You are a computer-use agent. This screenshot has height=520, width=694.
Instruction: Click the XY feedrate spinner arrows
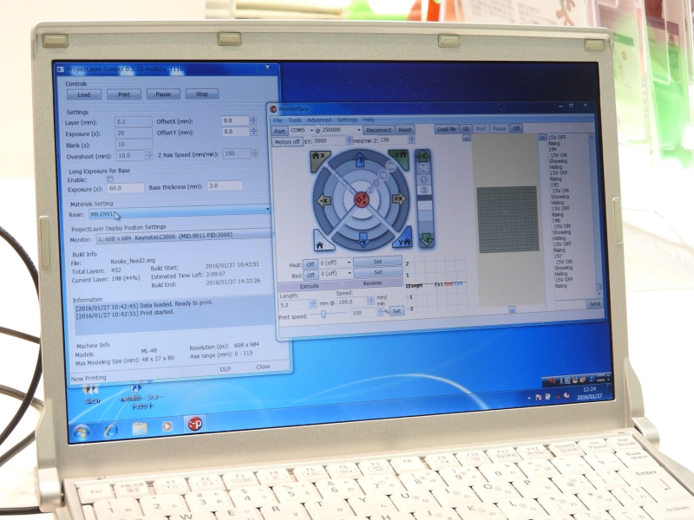350,140
